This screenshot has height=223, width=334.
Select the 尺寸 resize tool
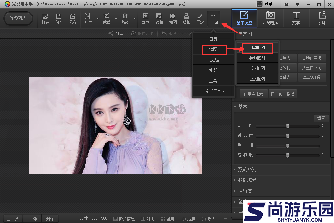coord(88,19)
